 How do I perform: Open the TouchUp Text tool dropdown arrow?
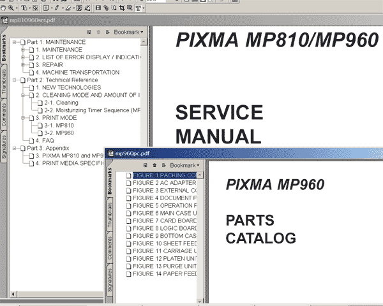(x=144, y=8)
